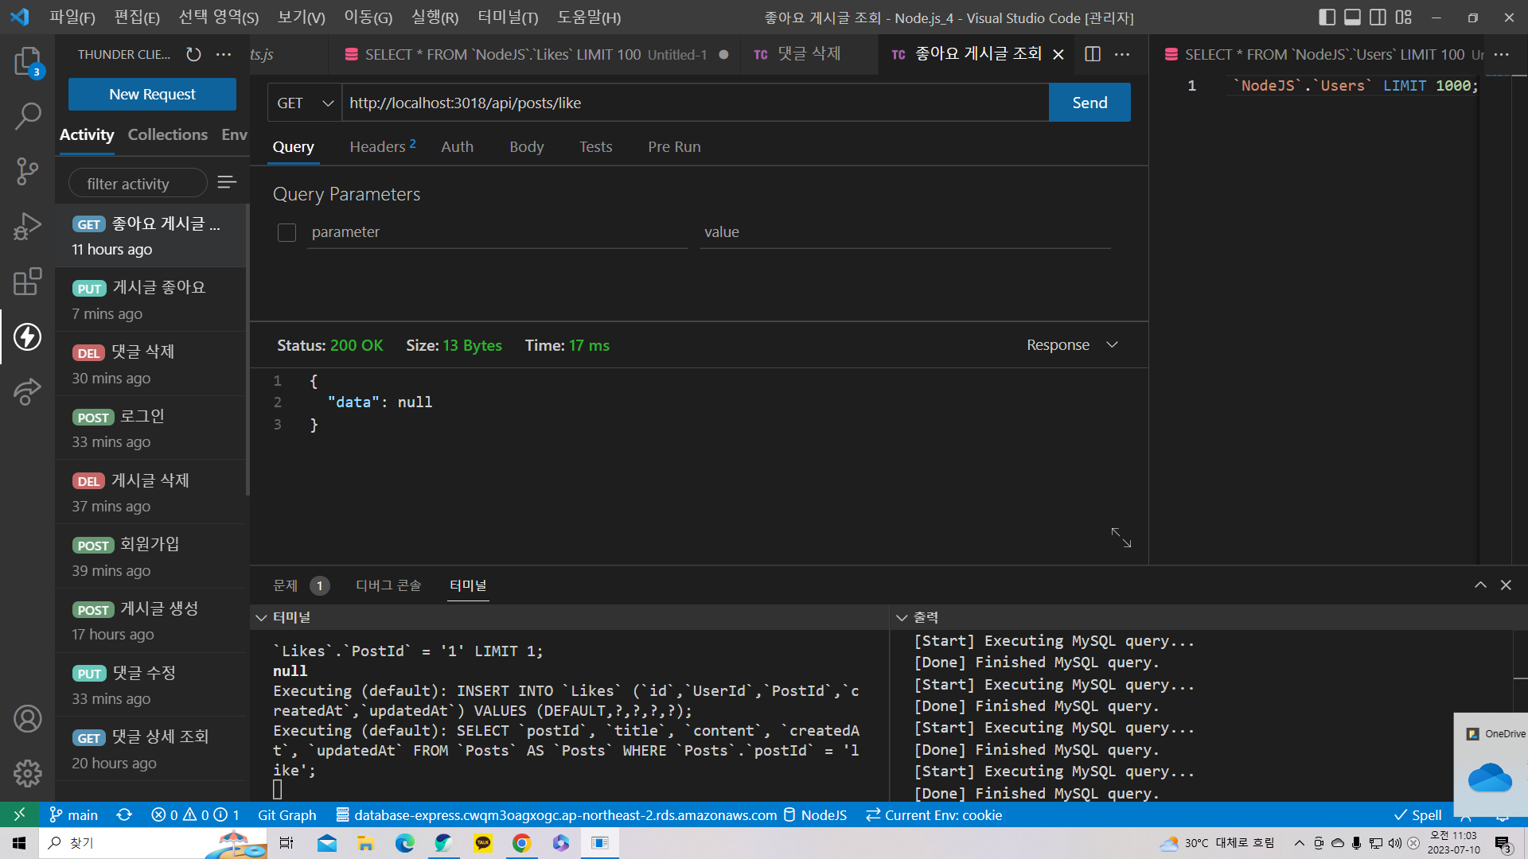This screenshot has width=1528, height=859.
Task: Click the Search icon in activity bar
Action: coord(27,116)
